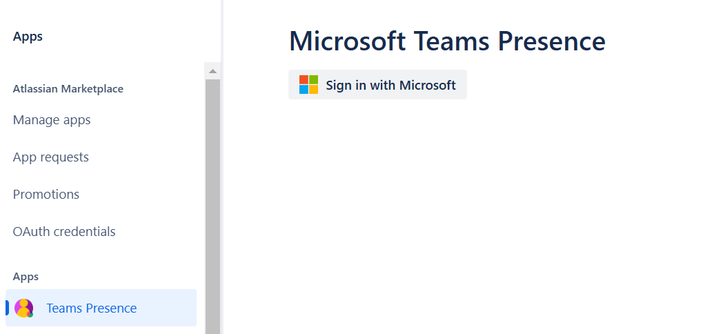The width and height of the screenshot is (714, 334).
Task: Click the green status dot on Teams Presence icon
Action: point(30,314)
